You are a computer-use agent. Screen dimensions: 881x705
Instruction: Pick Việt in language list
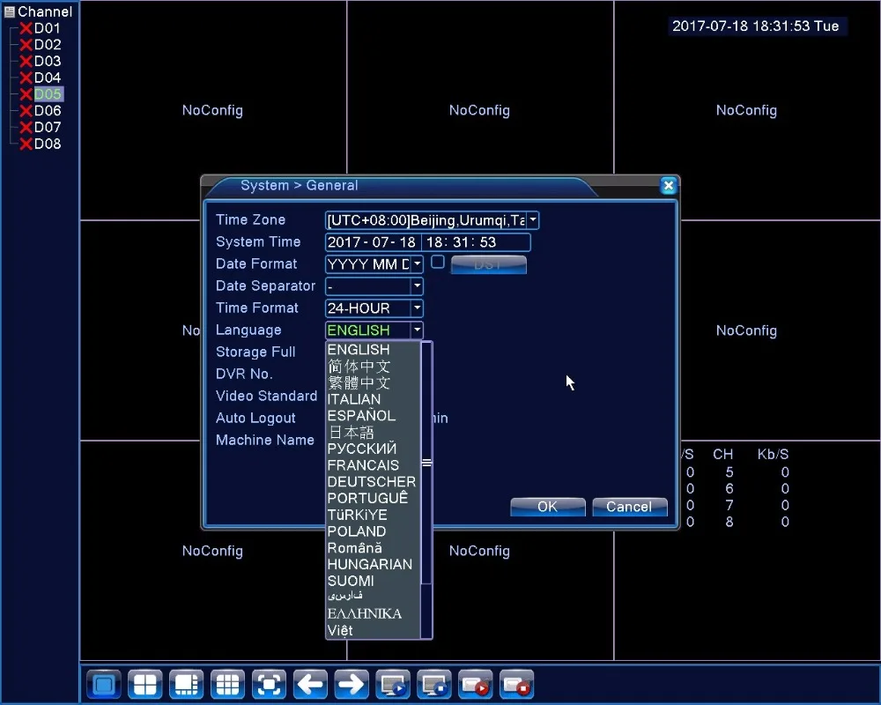tap(373, 630)
